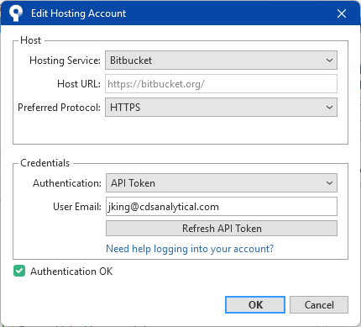Click the User Email label
Screen dimensions: 361x327
click(77, 207)
